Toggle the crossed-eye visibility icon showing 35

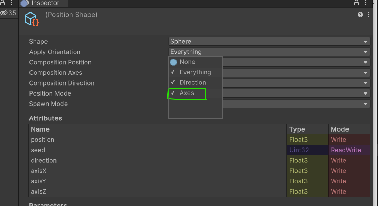(x=6, y=12)
